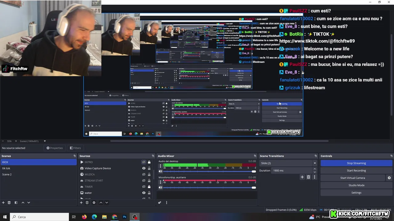Viewport: 394px width, 221px height.
Task: Increase transition duration with up arrow
Action: tap(315, 169)
